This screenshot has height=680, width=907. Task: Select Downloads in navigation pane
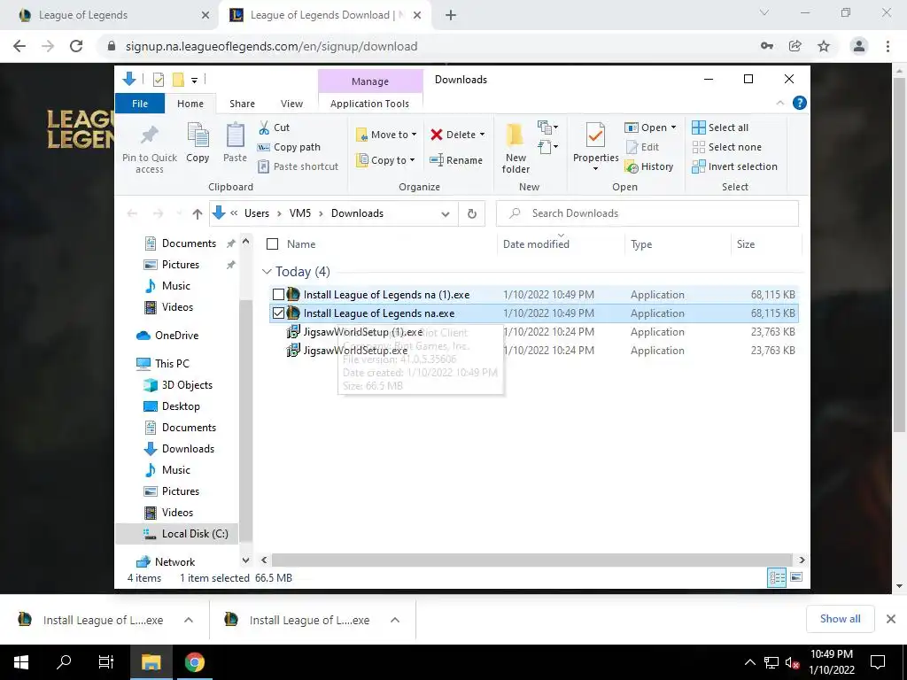coord(188,449)
